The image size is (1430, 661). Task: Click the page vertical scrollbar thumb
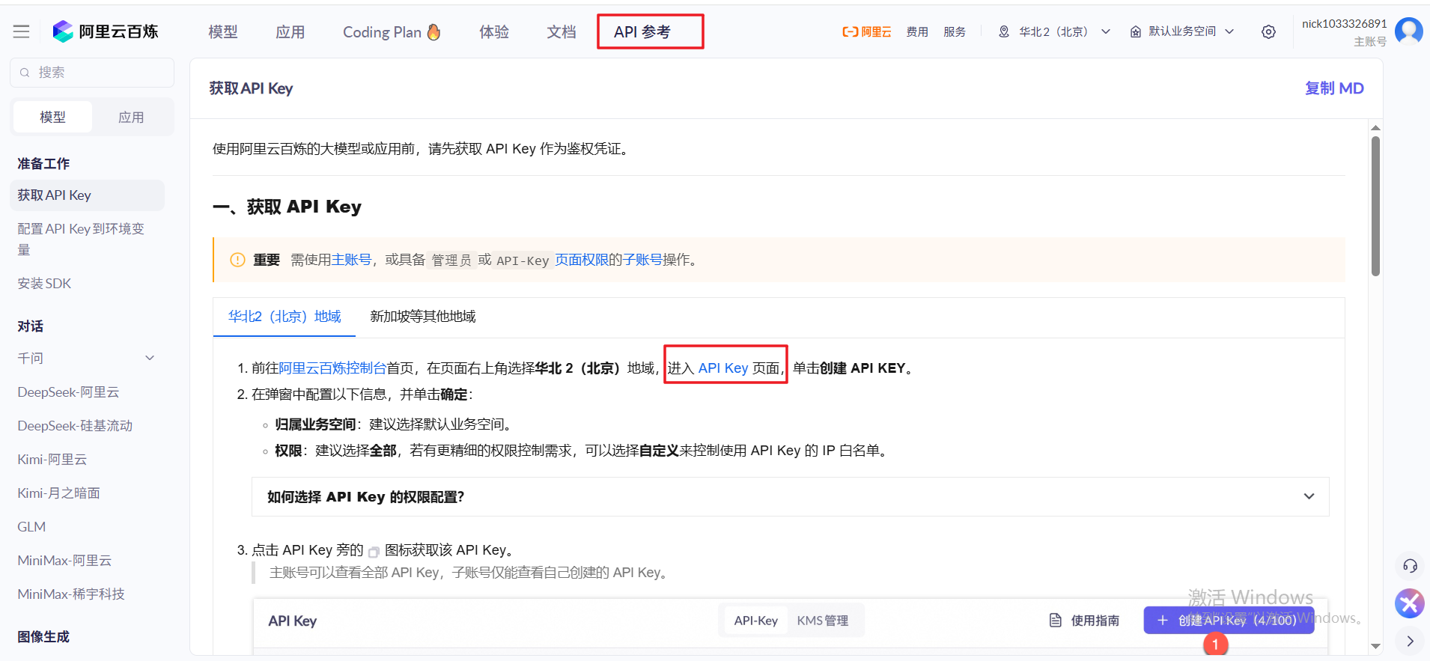pos(1375,206)
